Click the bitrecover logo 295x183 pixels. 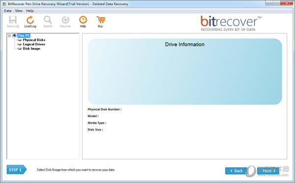pyautogui.click(x=231, y=23)
